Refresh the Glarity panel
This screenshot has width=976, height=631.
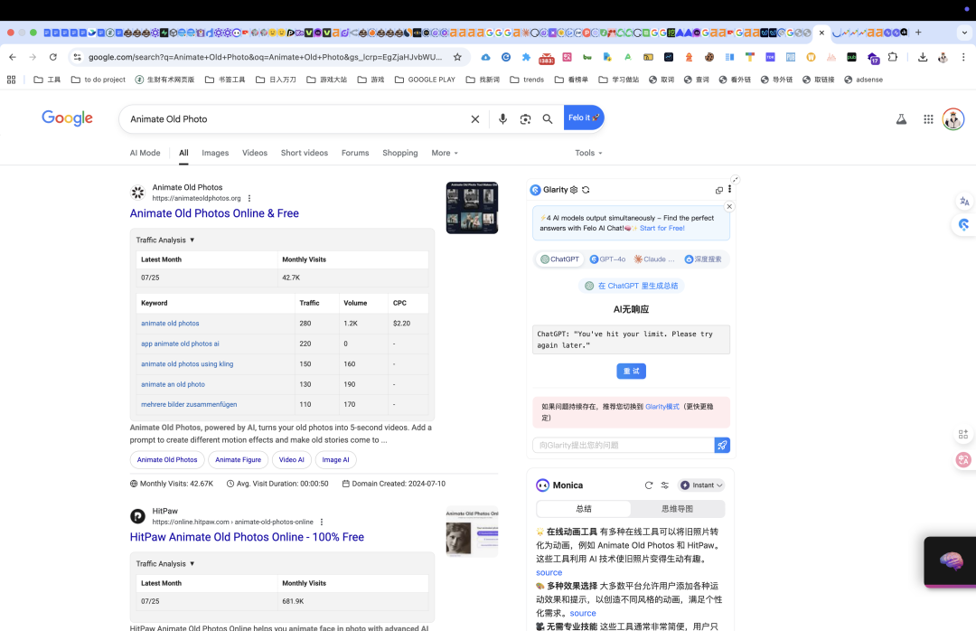[586, 190]
